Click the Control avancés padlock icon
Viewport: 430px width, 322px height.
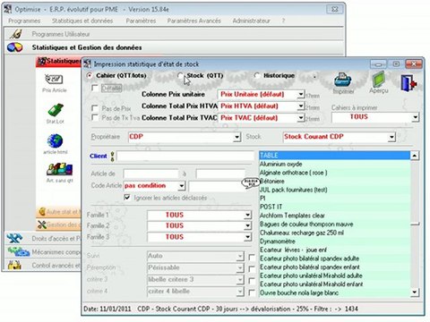pyautogui.click(x=14, y=265)
